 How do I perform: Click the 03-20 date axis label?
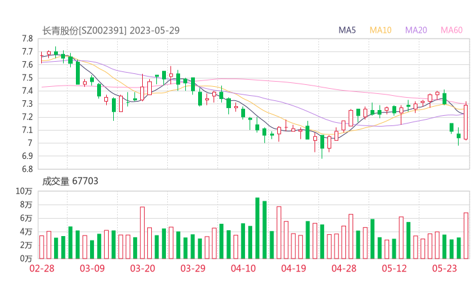click(143, 268)
